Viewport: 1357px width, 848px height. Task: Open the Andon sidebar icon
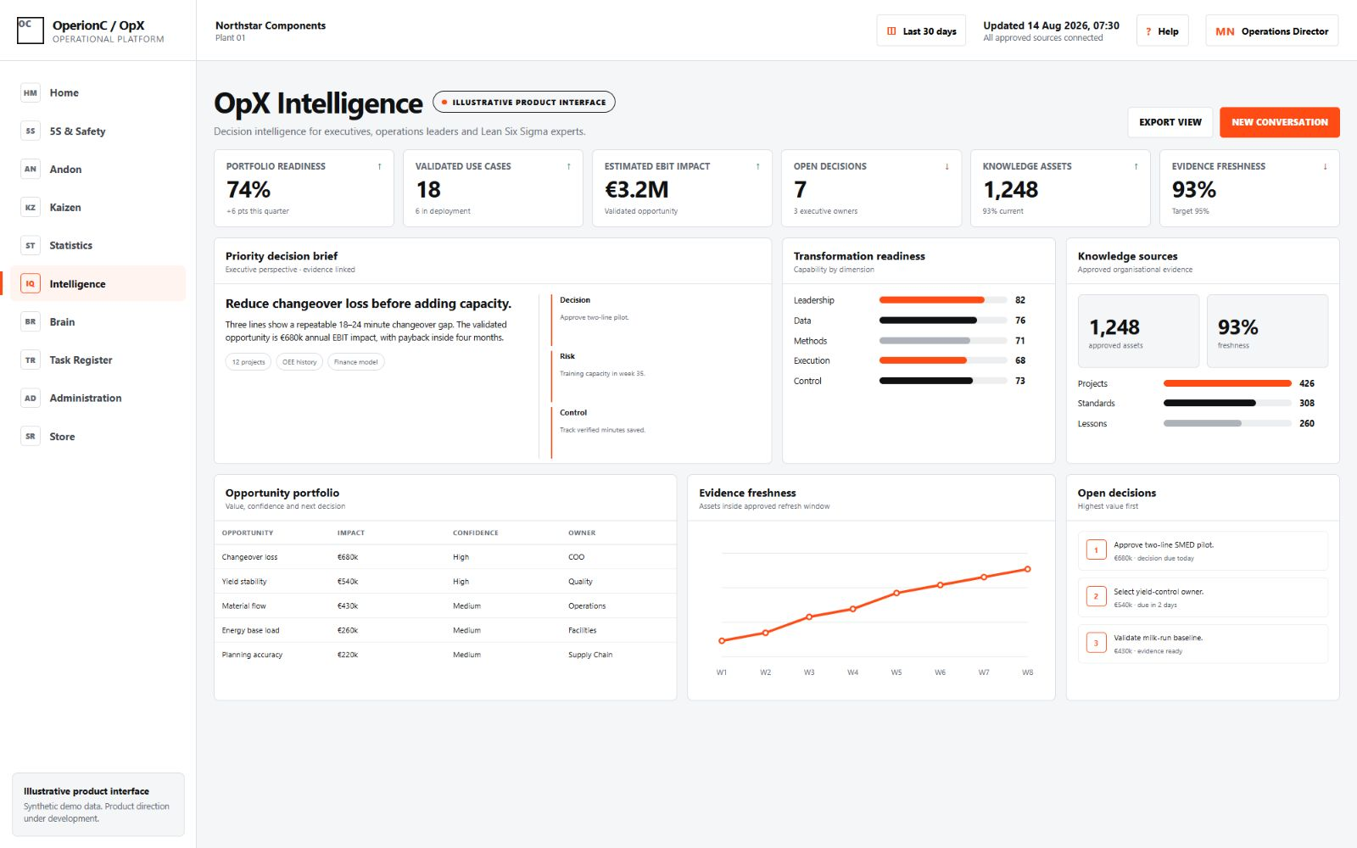[31, 170]
